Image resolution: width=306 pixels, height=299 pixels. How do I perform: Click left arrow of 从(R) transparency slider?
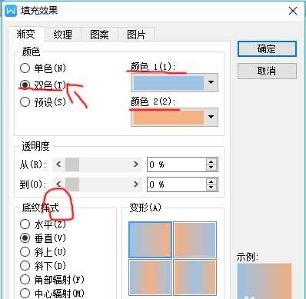click(x=58, y=164)
